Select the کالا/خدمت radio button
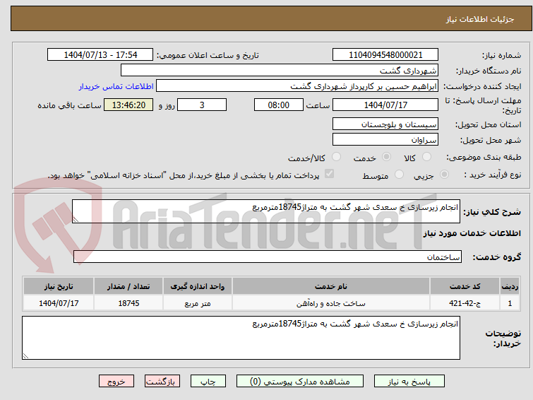This screenshot has height=400, width=533. click(x=336, y=157)
